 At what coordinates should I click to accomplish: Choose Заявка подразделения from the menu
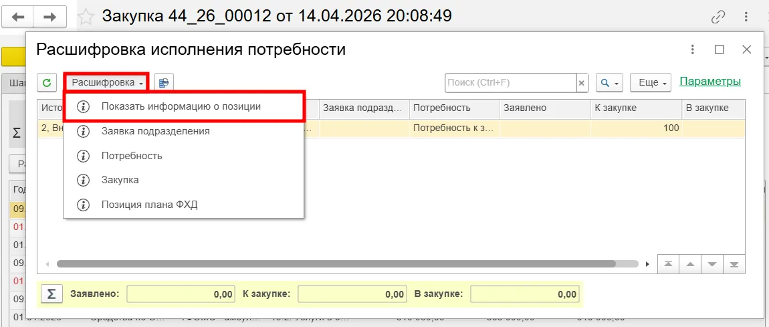[183, 131]
